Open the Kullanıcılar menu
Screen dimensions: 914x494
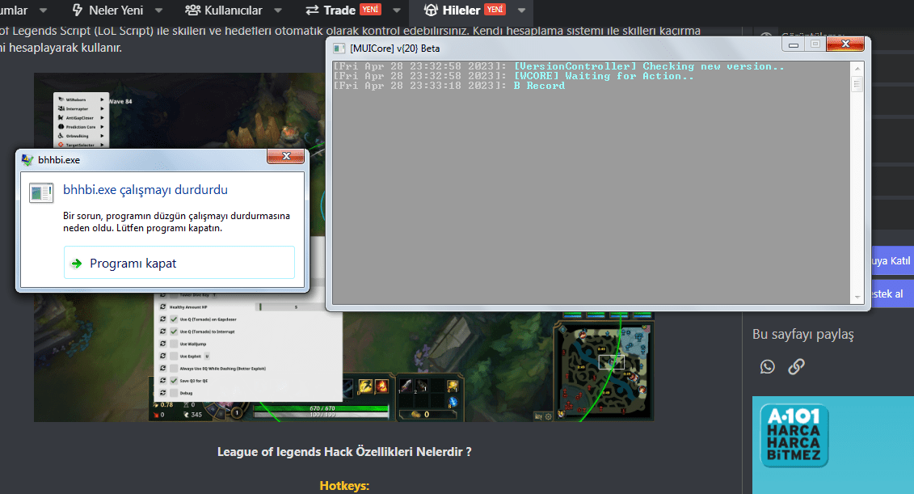(234, 10)
